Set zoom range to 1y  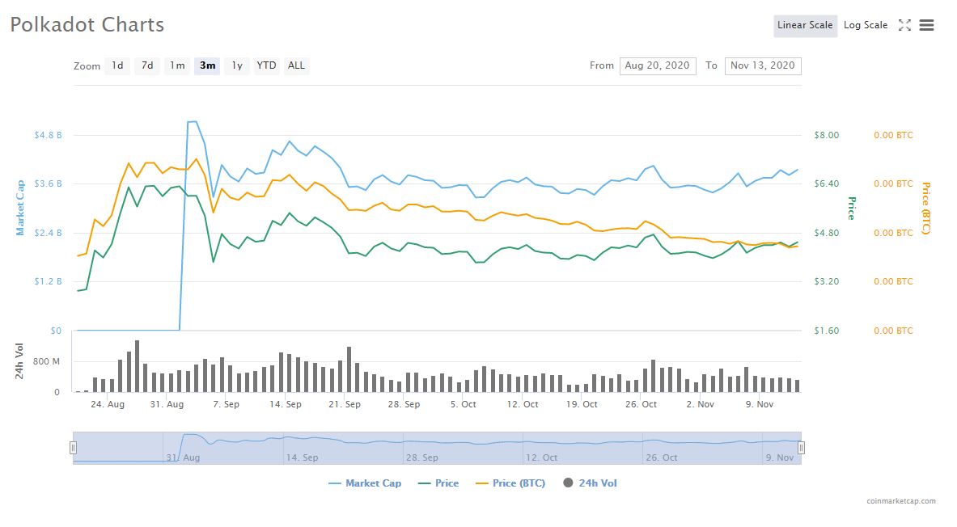(237, 65)
